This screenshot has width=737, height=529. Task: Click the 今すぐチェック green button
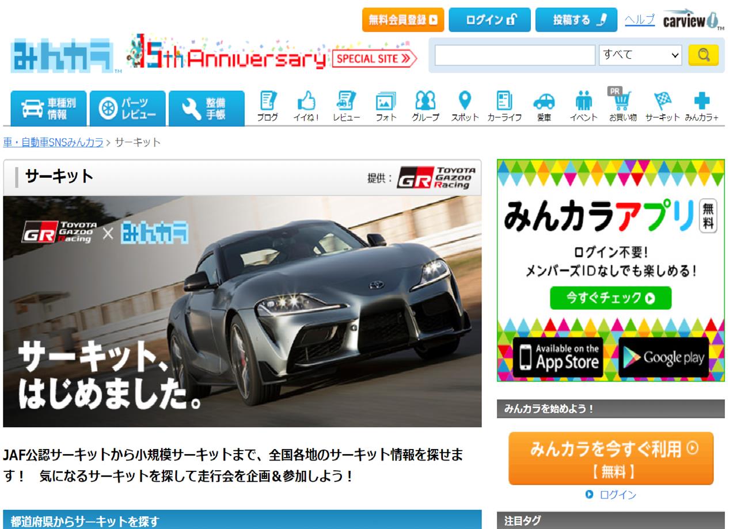tap(611, 298)
